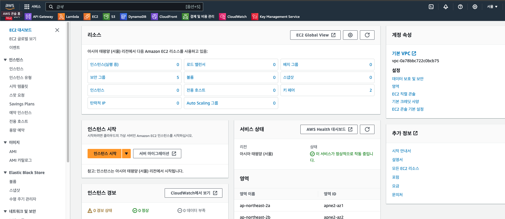Viewport: 505px width, 219px height.
Task: Click the 경보 상태 warning triangle icon
Action: (90, 211)
